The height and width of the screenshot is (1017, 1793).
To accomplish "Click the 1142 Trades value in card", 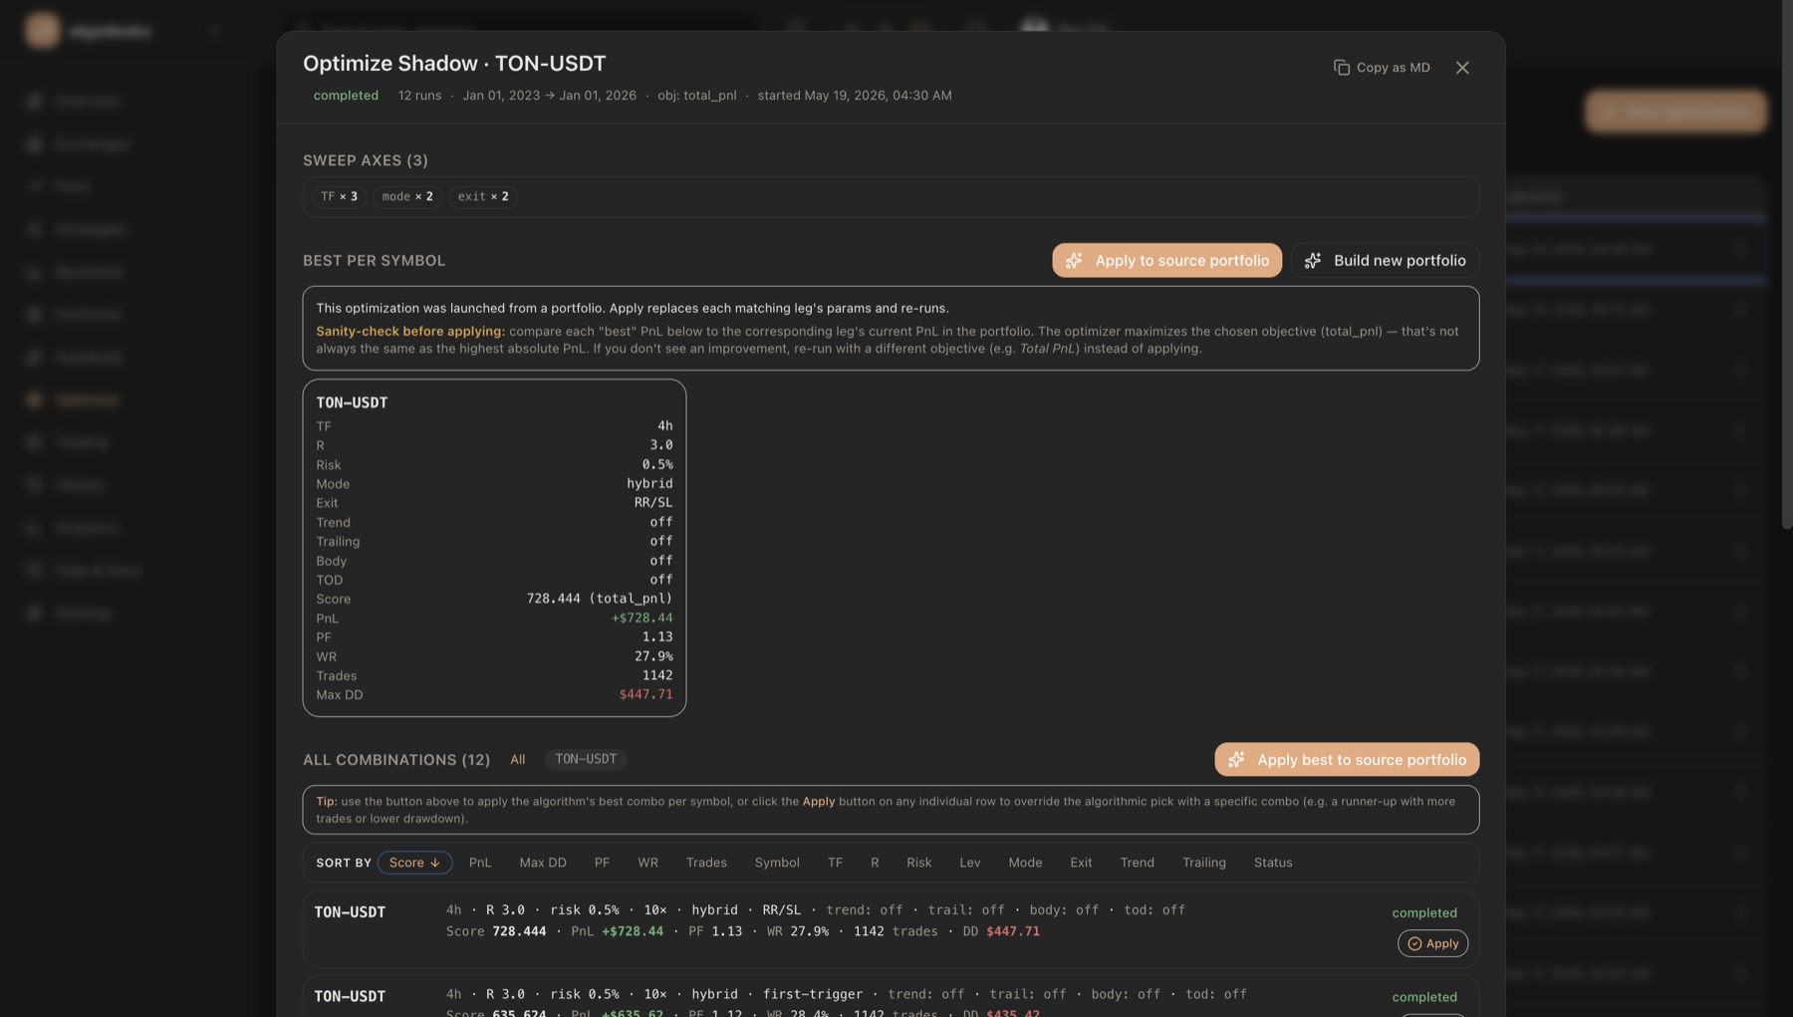I will coord(657,675).
